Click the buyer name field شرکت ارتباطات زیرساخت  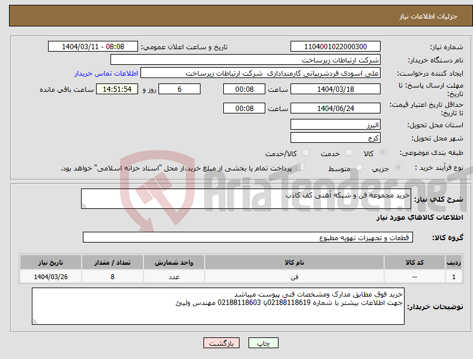(x=245, y=59)
